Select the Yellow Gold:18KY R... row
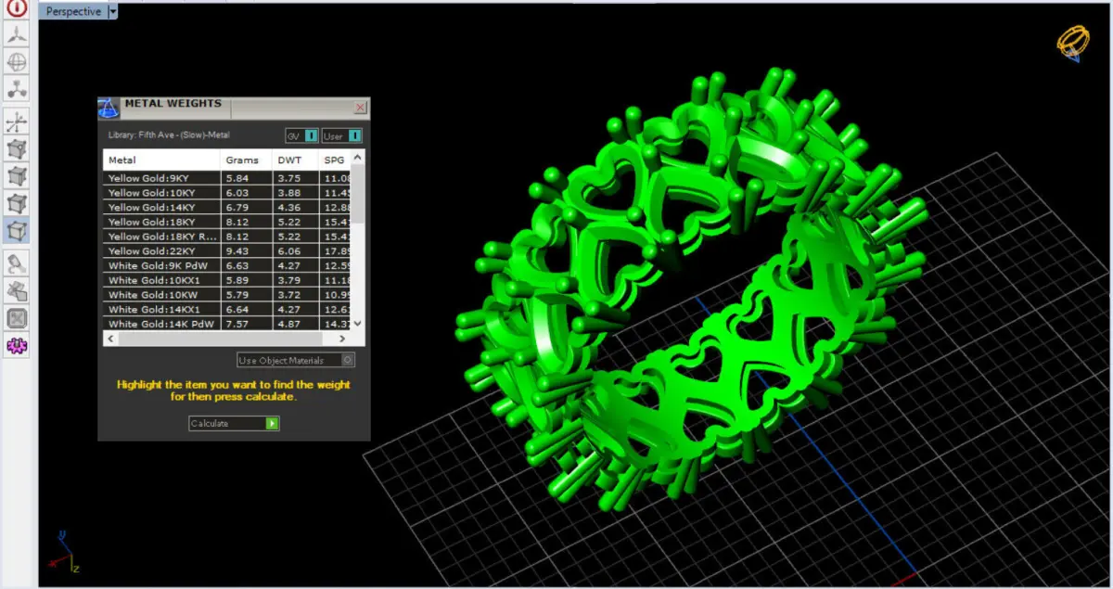The width and height of the screenshot is (1113, 589). (228, 237)
